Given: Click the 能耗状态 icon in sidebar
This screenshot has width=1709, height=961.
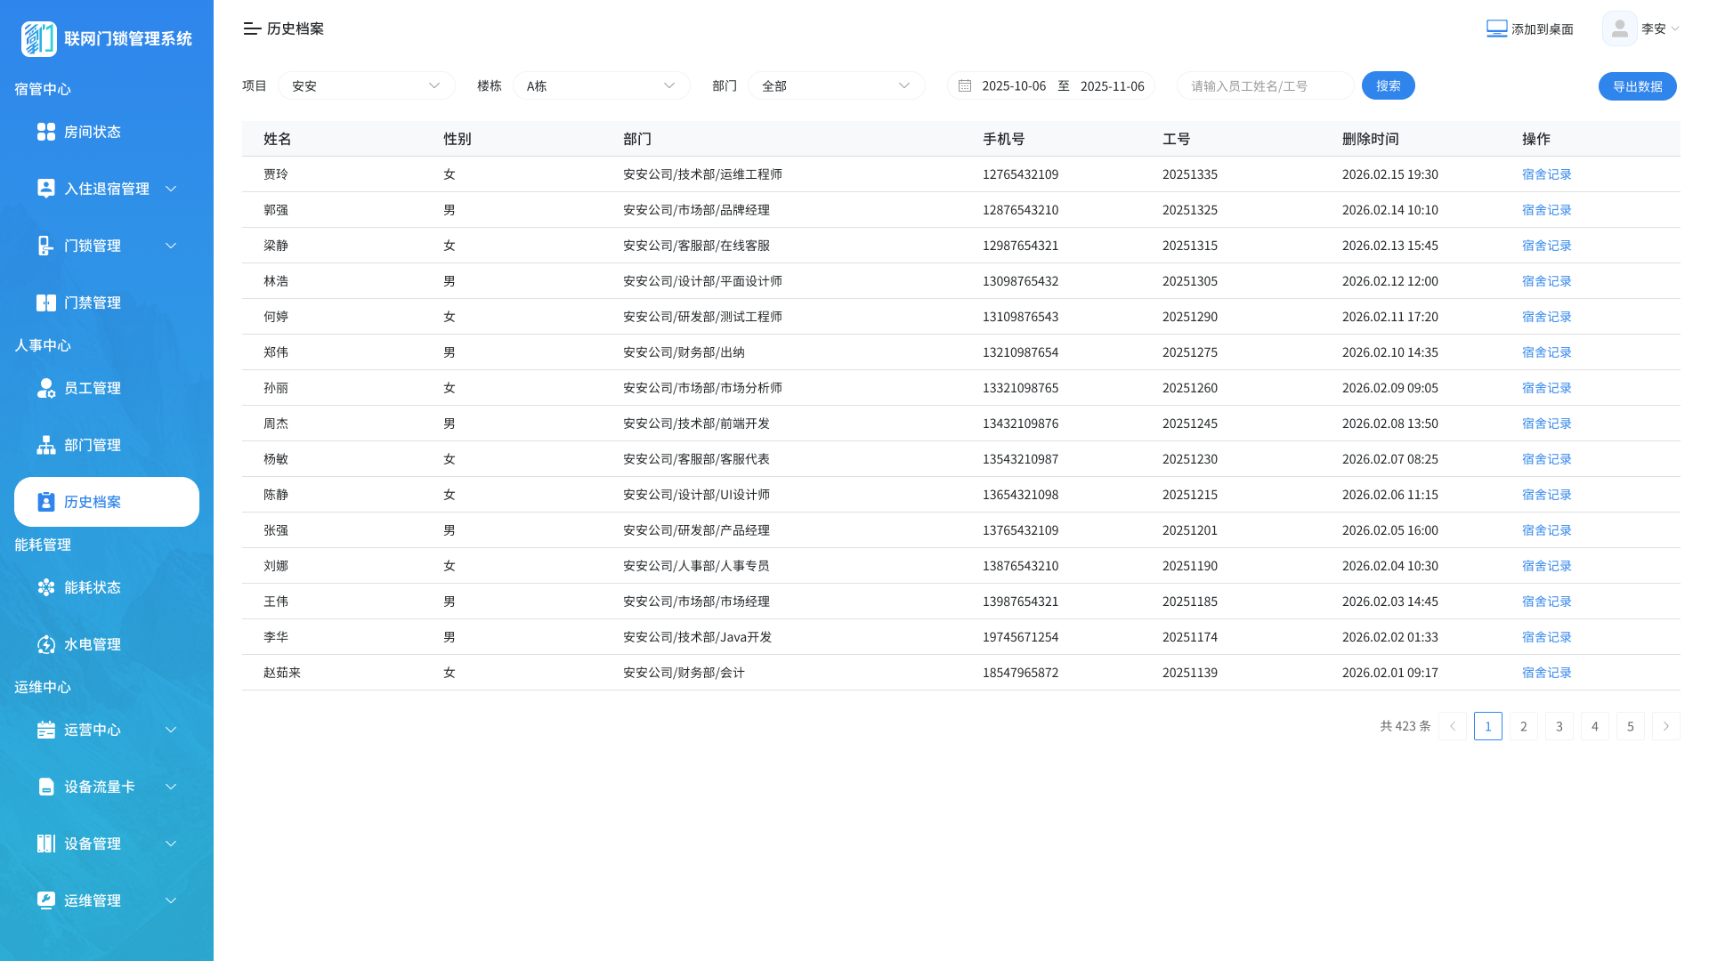Looking at the screenshot, I should coord(46,587).
